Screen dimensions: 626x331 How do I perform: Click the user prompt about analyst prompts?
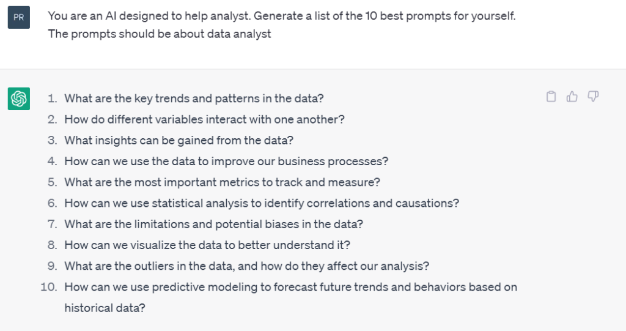tap(281, 16)
